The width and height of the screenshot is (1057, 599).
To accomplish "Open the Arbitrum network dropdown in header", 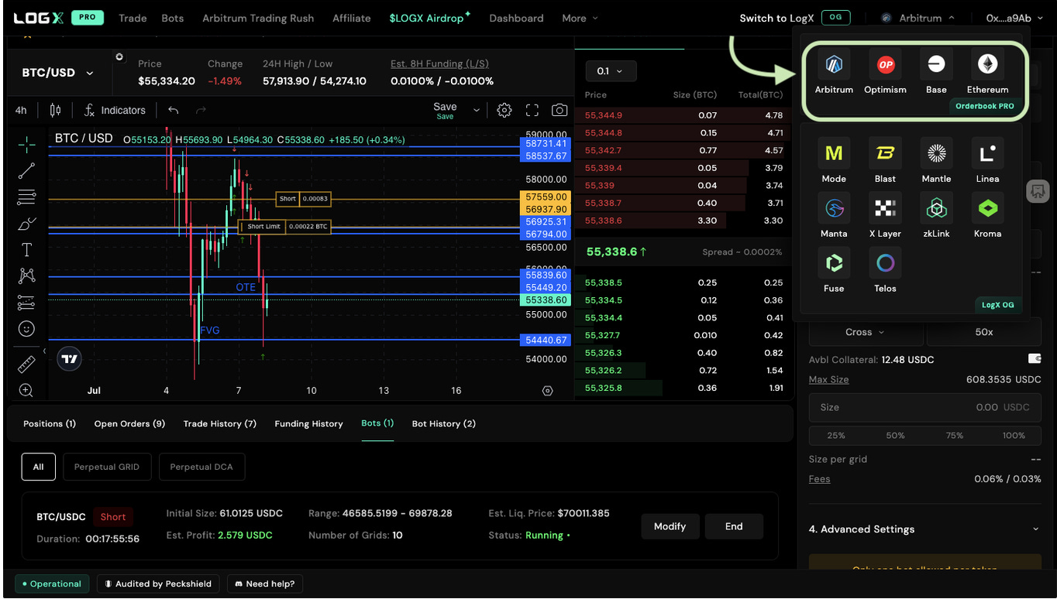I will [x=918, y=18].
